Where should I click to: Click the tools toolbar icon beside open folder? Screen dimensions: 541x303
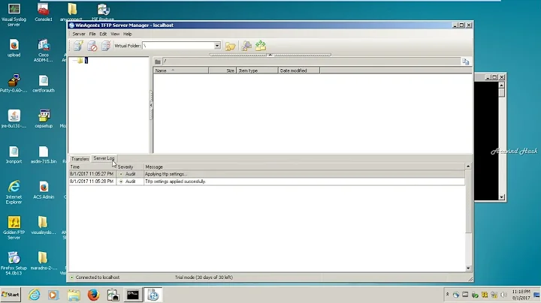click(x=246, y=46)
